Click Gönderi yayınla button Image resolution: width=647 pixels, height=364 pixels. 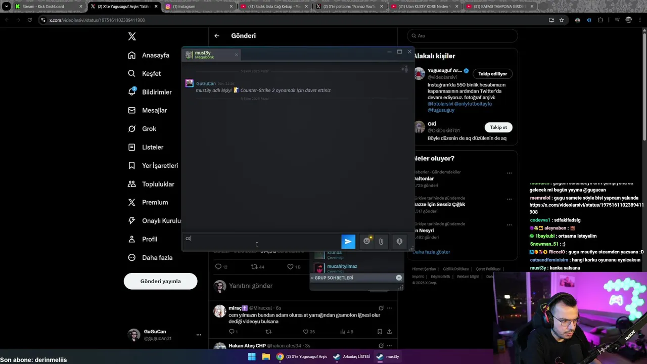click(x=160, y=281)
